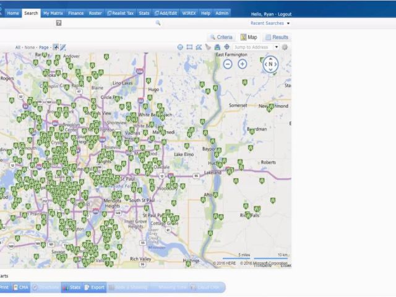Open the Add/Edit menu
The height and width of the screenshot is (297, 396).
point(166,13)
